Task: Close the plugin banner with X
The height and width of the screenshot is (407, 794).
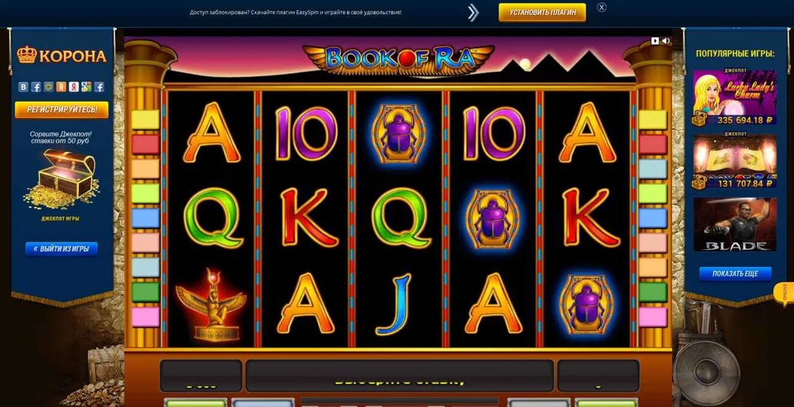Action: (x=602, y=7)
